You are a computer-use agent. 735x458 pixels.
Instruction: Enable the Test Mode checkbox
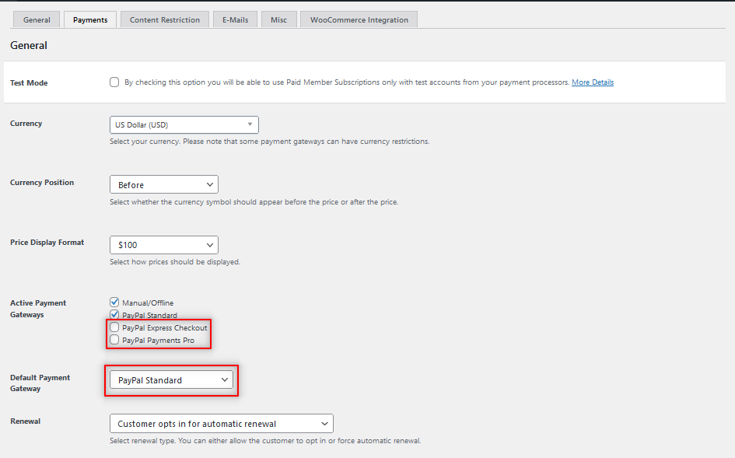pos(114,82)
